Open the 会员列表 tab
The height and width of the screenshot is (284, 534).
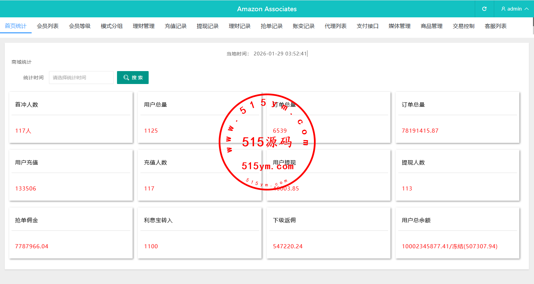point(48,26)
